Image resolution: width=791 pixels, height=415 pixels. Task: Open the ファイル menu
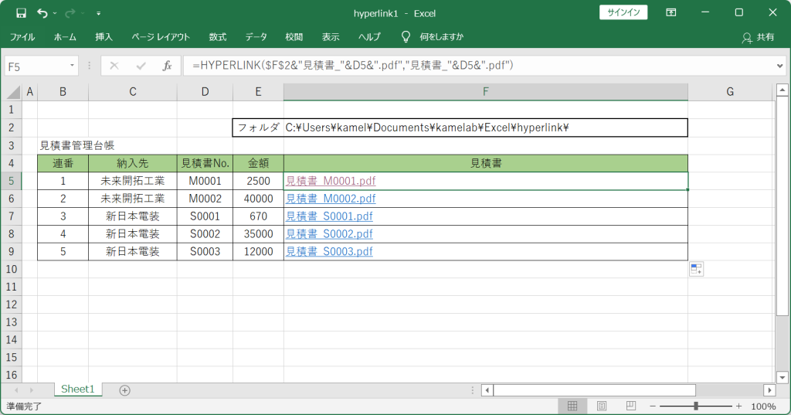[x=22, y=37]
